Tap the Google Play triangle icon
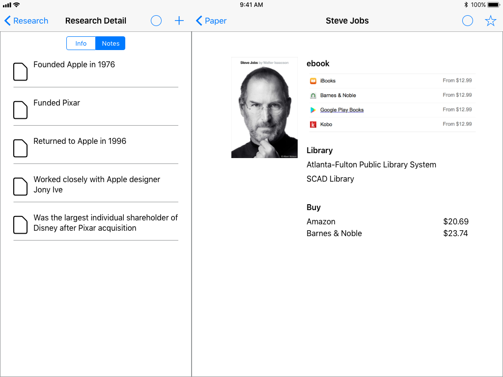The image size is (503, 377). (313, 110)
